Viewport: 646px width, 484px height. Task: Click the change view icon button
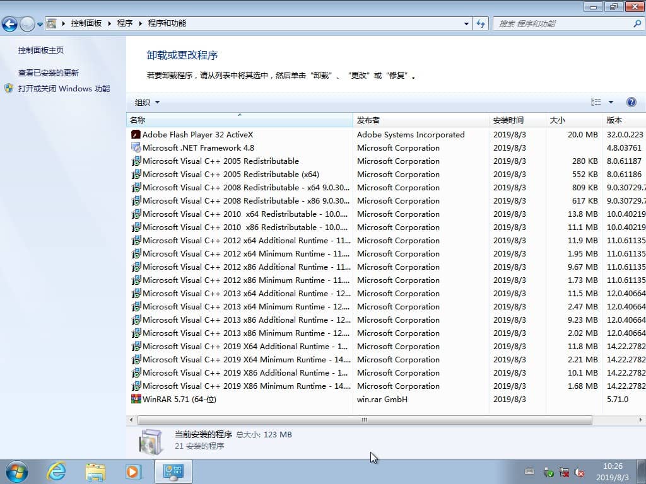596,102
